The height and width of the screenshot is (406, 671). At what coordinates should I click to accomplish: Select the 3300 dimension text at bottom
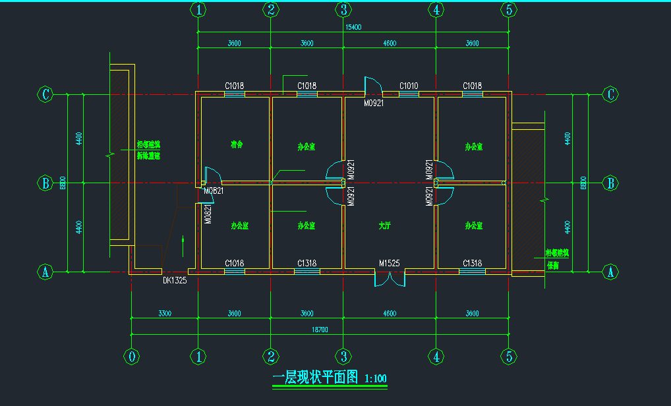[x=164, y=314]
